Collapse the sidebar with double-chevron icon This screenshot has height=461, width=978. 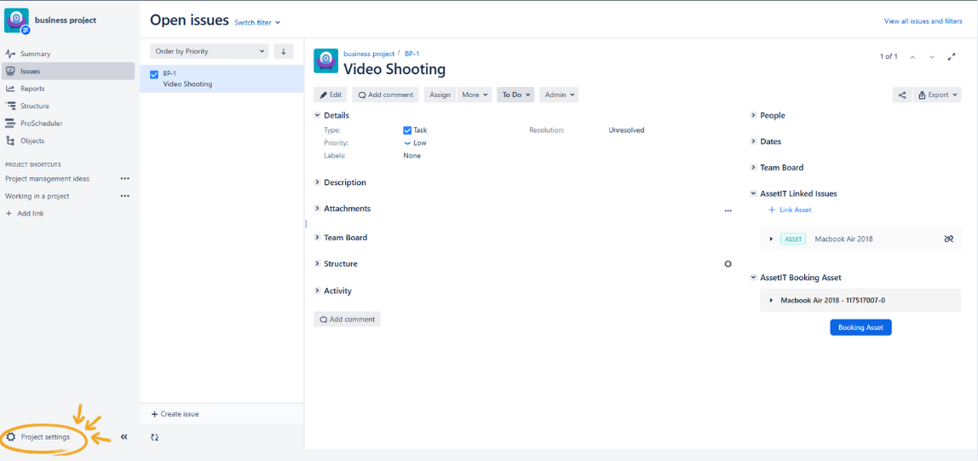point(124,437)
